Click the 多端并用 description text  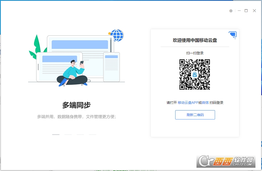[77, 117]
